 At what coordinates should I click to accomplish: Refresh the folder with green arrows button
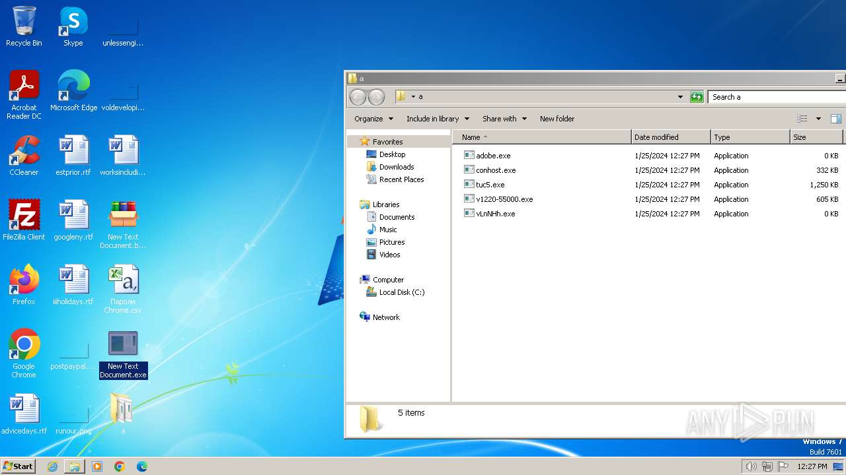(x=697, y=97)
